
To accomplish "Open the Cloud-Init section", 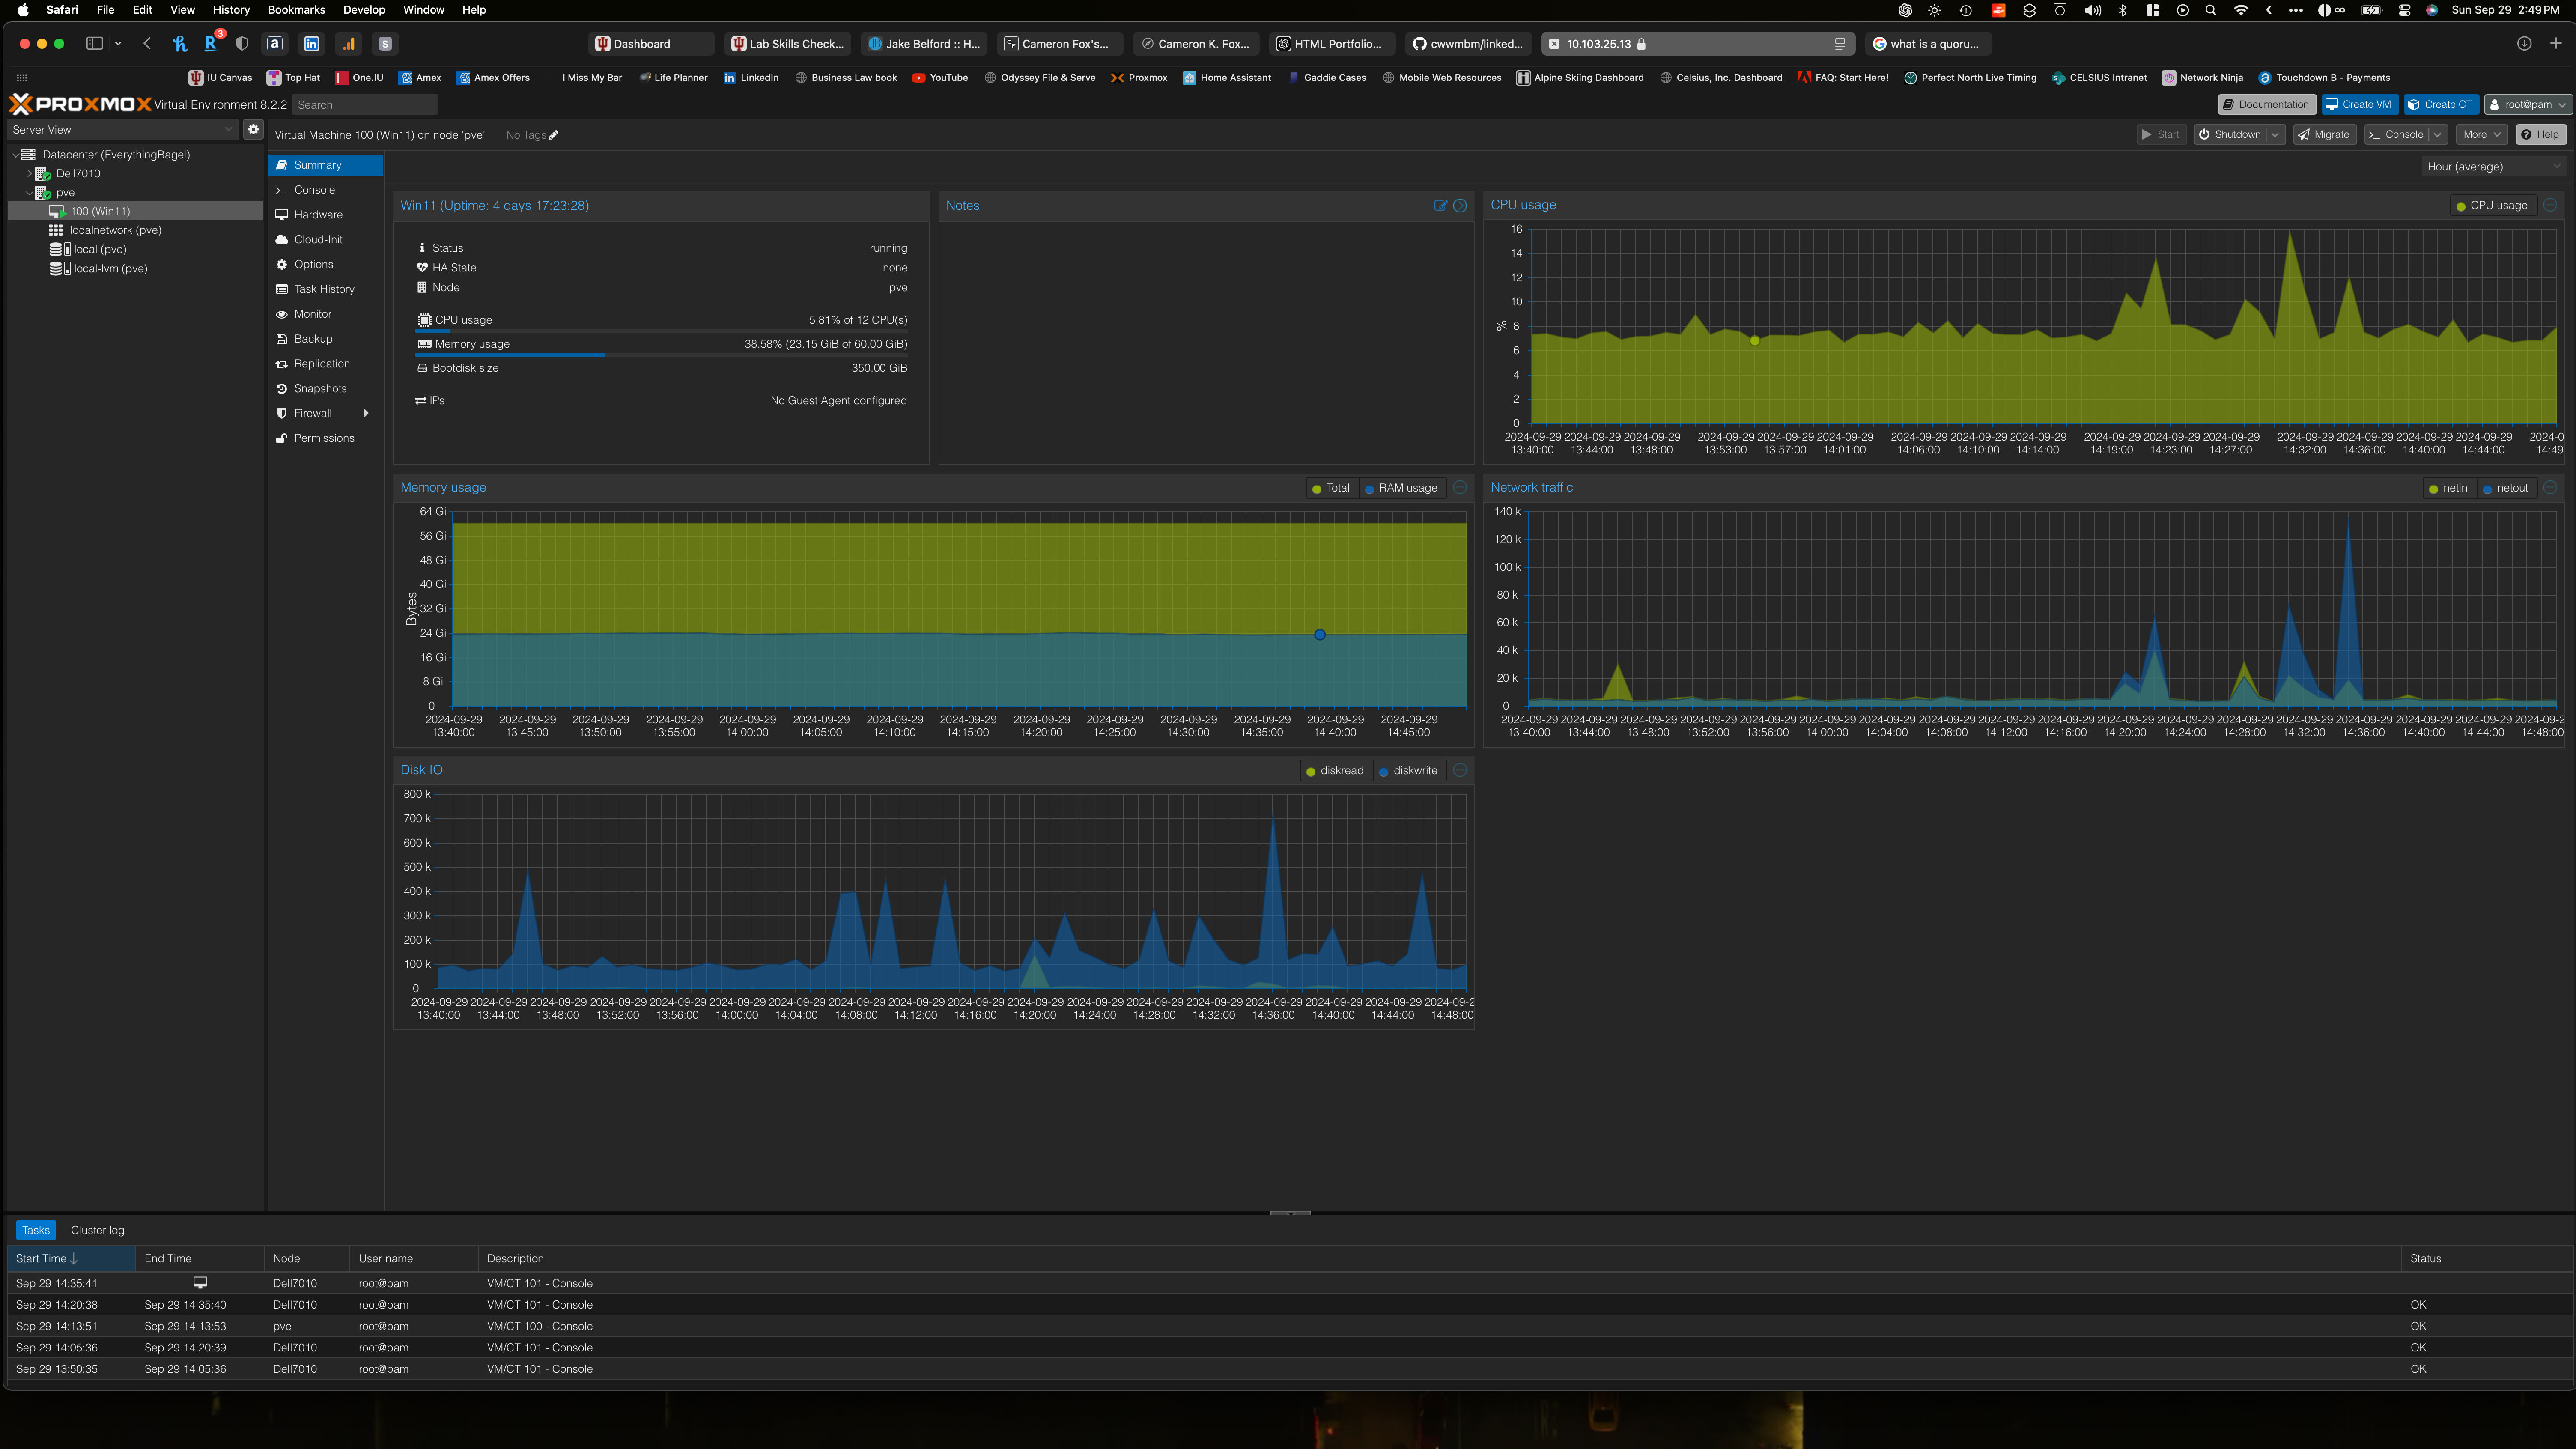I will pyautogui.click(x=318, y=240).
